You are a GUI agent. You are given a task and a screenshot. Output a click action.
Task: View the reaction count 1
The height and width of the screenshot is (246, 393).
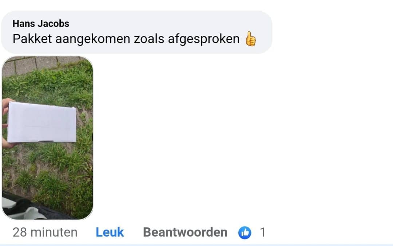[x=262, y=232]
